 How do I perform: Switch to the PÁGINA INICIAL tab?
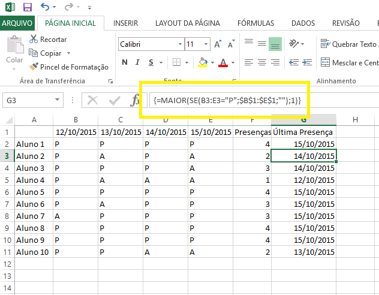71,23
